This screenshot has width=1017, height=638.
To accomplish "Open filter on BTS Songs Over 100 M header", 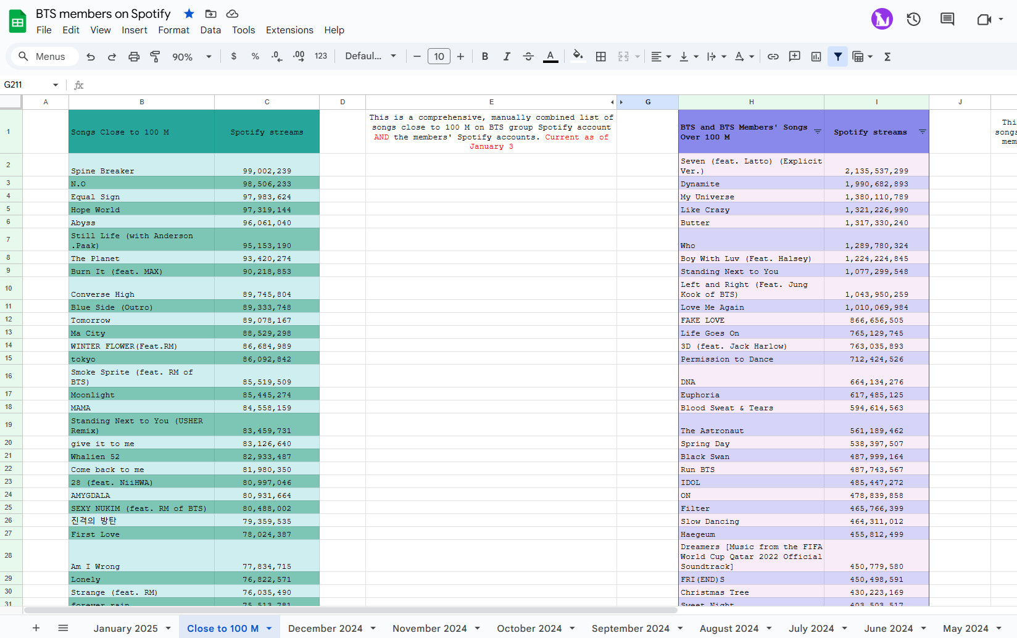I will 818,131.
